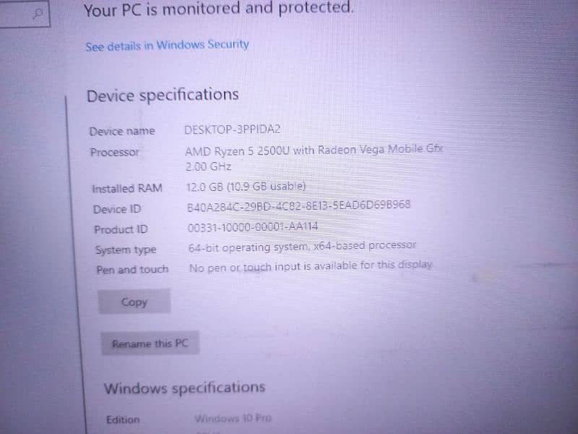Image resolution: width=578 pixels, height=434 pixels.
Task: Click the magnifier icon in the search box
Action: coord(38,14)
